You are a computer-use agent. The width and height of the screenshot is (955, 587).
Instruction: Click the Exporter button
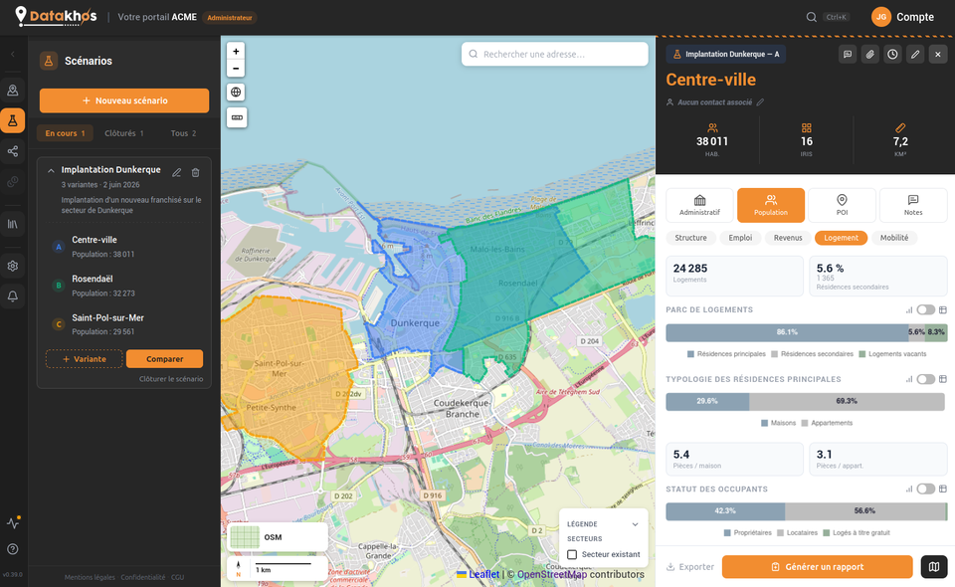(690, 567)
